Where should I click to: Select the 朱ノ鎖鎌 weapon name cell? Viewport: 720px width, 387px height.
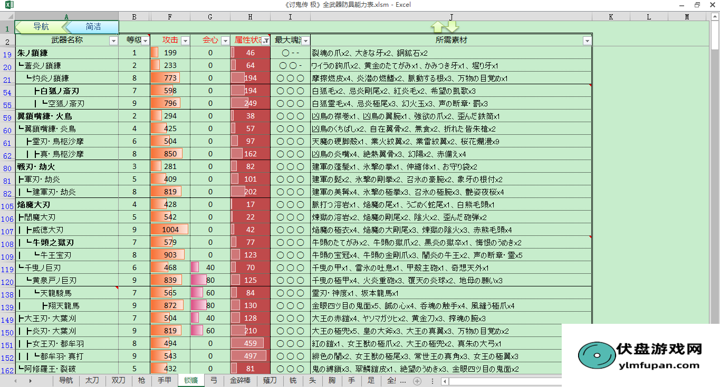[x=66, y=53]
